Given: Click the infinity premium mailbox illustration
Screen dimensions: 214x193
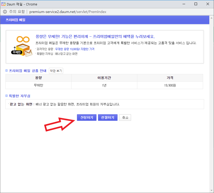Looking at the screenshot, I should pos(22,46).
